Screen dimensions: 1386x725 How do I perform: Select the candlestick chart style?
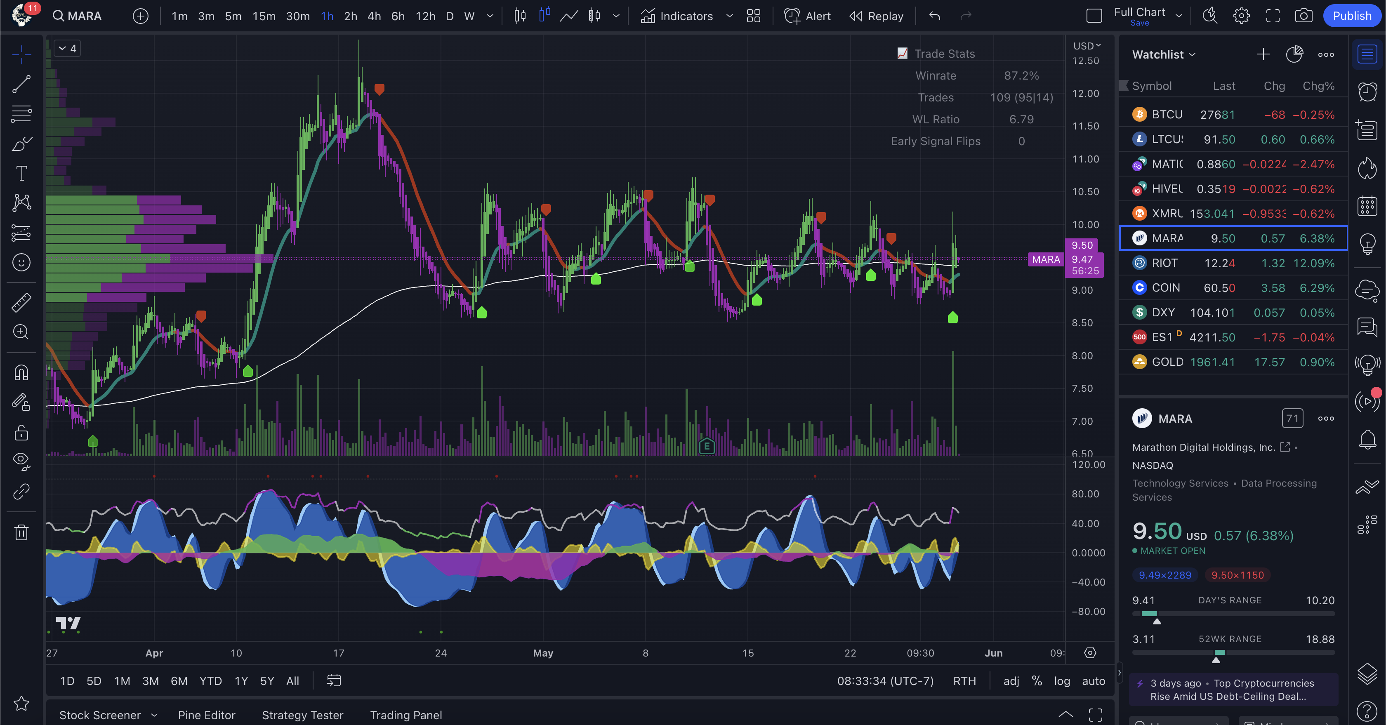pyautogui.click(x=520, y=16)
